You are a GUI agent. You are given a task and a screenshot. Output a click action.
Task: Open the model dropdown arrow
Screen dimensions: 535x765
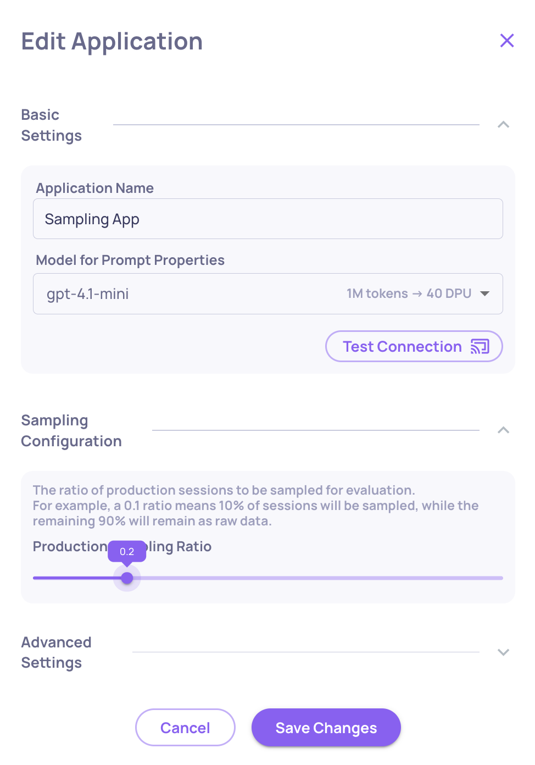click(484, 293)
